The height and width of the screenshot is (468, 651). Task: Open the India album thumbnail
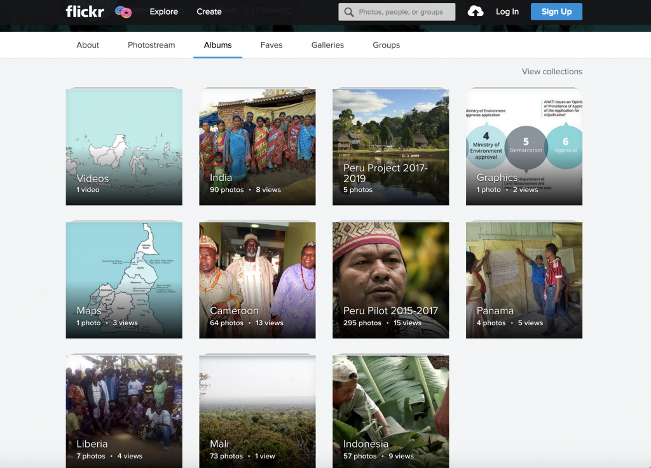point(257,147)
